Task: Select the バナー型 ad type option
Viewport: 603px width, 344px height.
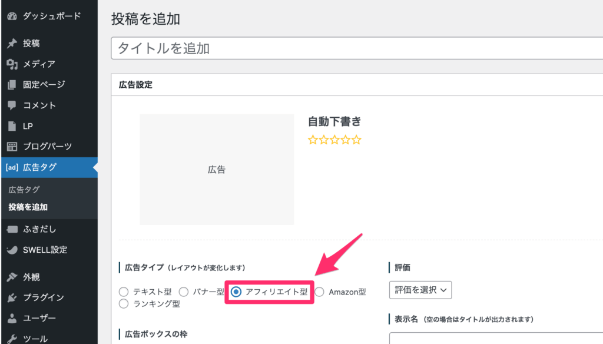Action: click(184, 292)
